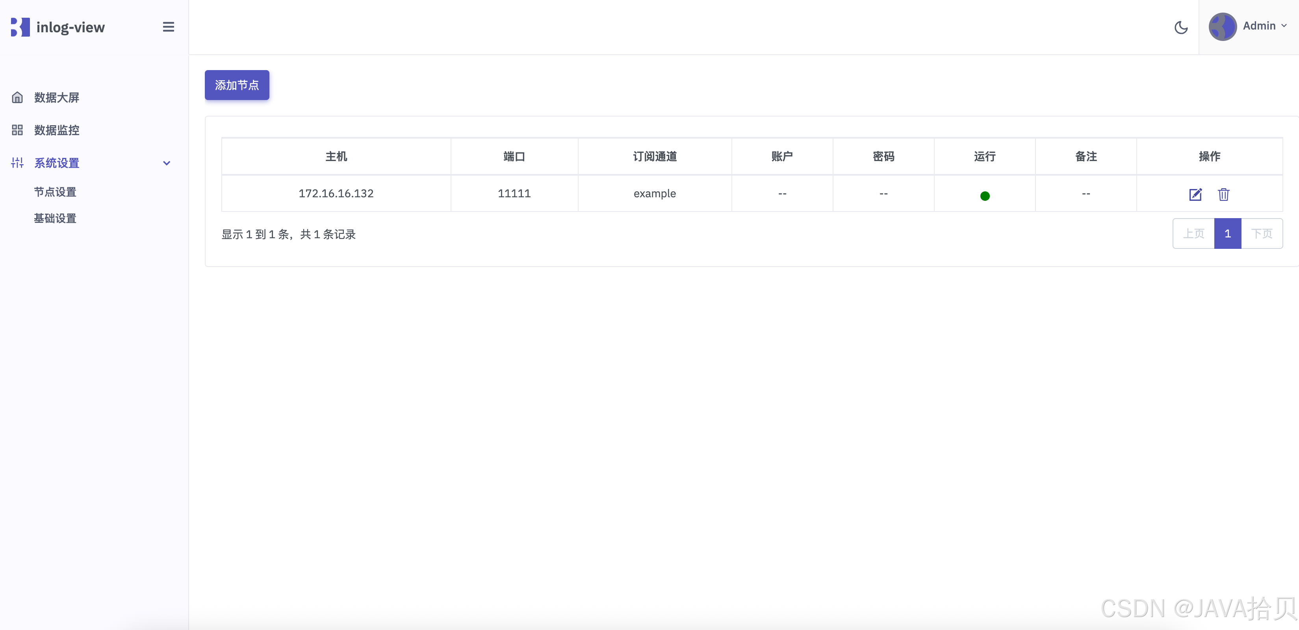This screenshot has width=1299, height=630.
Task: Go to previous page 上页
Action: click(x=1193, y=234)
